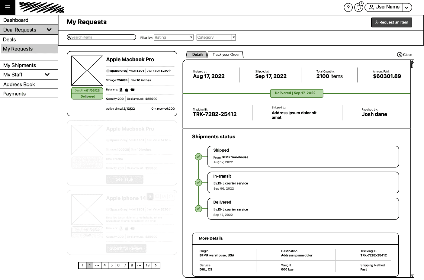This screenshot has height=280, width=424.
Task: Open the hamburger menu
Action: click(x=8, y=8)
